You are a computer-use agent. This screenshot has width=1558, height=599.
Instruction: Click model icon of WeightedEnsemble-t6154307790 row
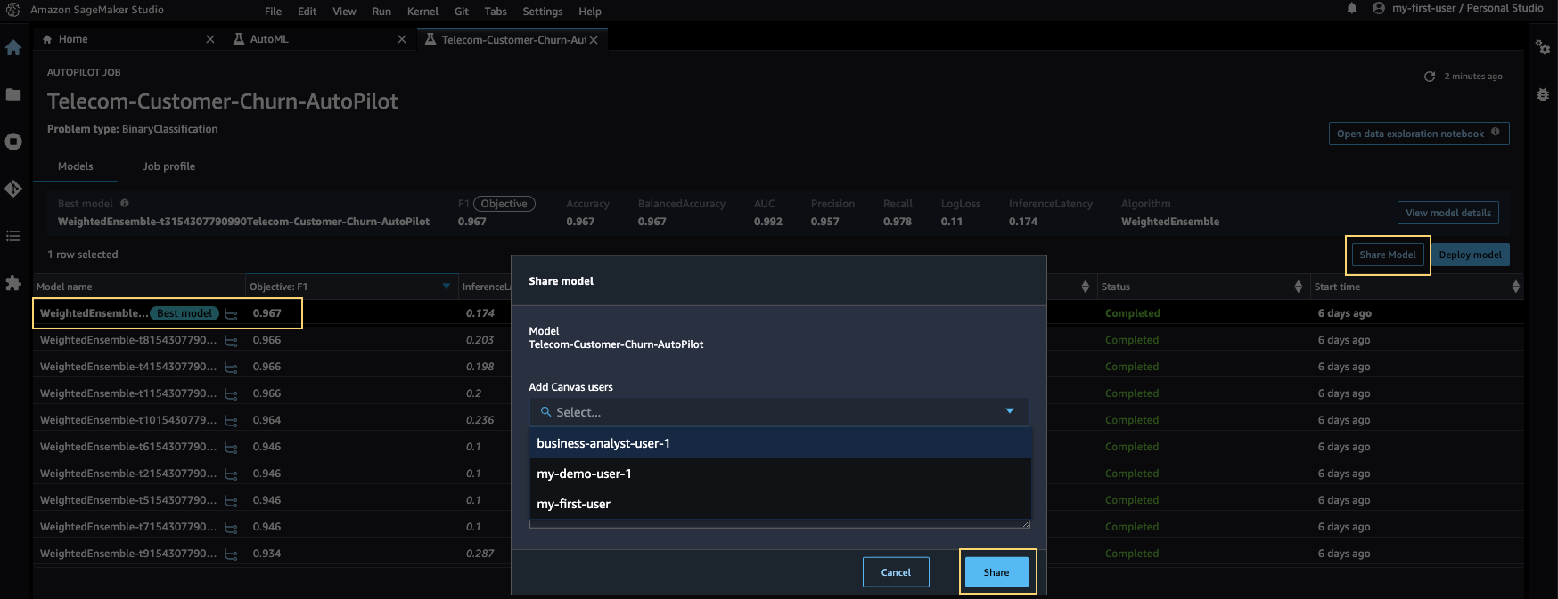pos(231,447)
